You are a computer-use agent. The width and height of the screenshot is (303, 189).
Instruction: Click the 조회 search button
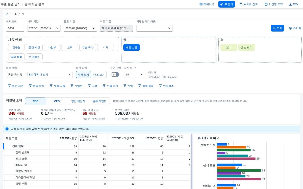coord(277,28)
